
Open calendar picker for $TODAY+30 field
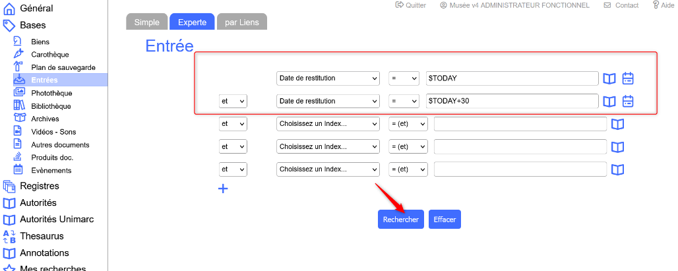628,102
